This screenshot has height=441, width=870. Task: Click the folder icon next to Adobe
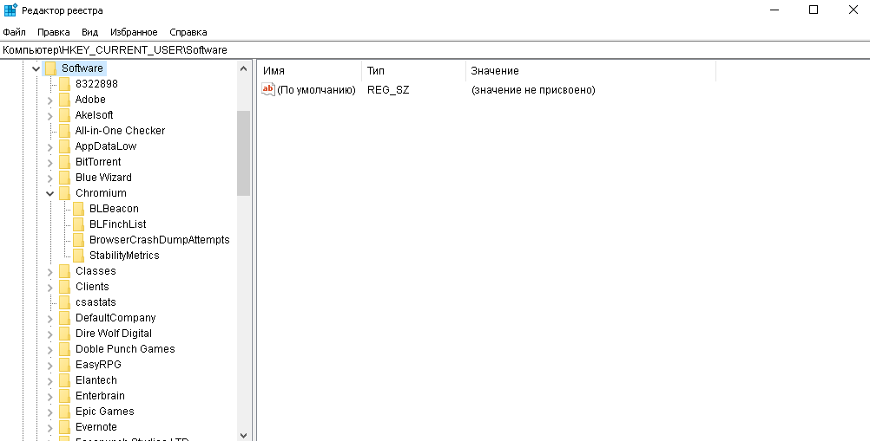[x=65, y=100]
